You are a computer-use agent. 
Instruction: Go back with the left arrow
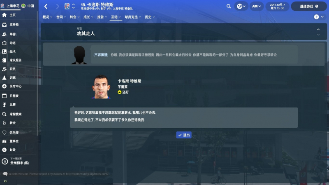tap(46, 6)
